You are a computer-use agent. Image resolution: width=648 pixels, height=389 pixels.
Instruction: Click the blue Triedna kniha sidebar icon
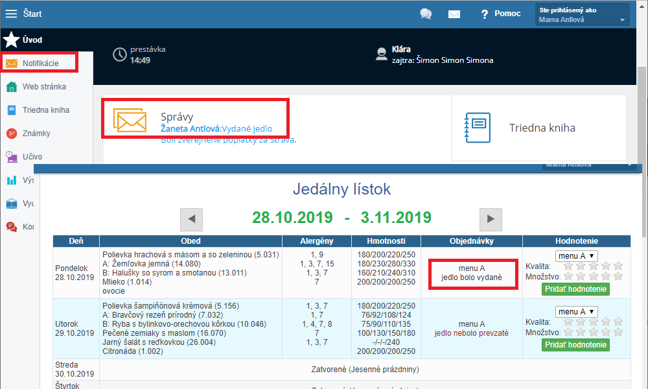tap(12, 110)
